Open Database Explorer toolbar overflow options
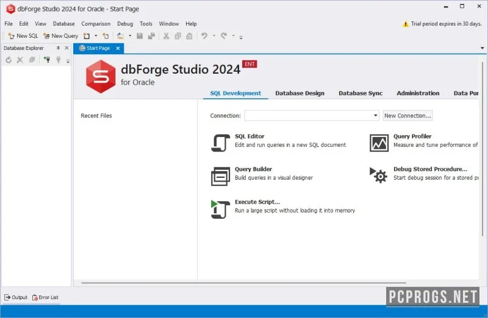The width and height of the screenshot is (488, 318). point(68,62)
